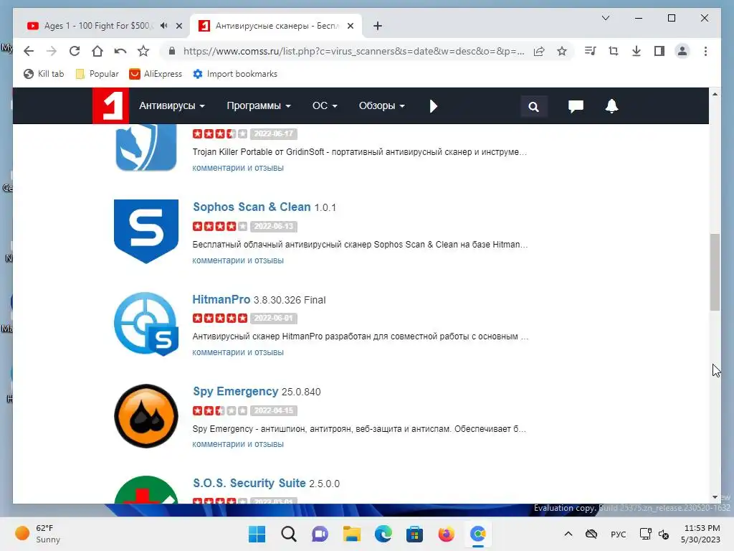Open the weather widget 62°F Sunny

[37, 534]
